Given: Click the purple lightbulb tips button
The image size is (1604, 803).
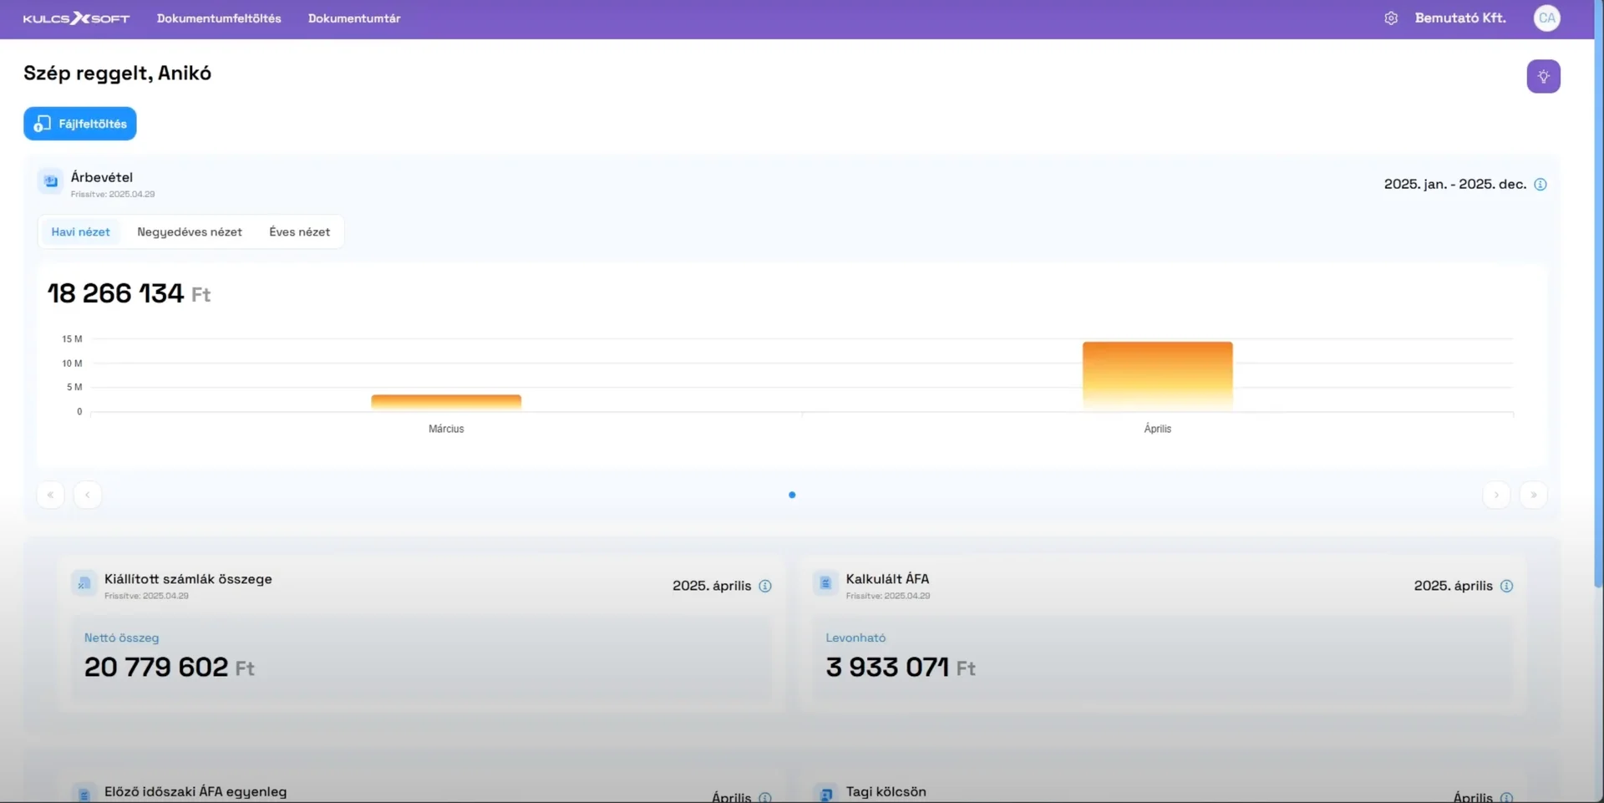Looking at the screenshot, I should (x=1543, y=76).
